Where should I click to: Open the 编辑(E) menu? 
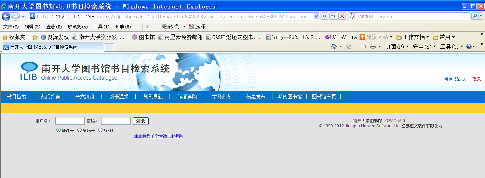point(32,27)
